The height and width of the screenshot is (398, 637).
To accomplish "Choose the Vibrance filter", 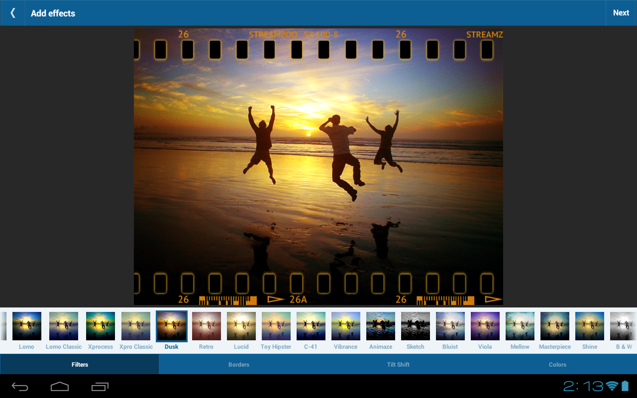I will point(345,326).
